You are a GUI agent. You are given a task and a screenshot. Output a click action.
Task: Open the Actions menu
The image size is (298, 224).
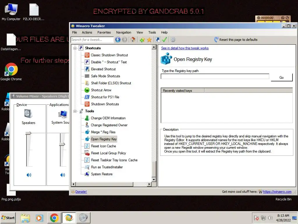(x=87, y=32)
